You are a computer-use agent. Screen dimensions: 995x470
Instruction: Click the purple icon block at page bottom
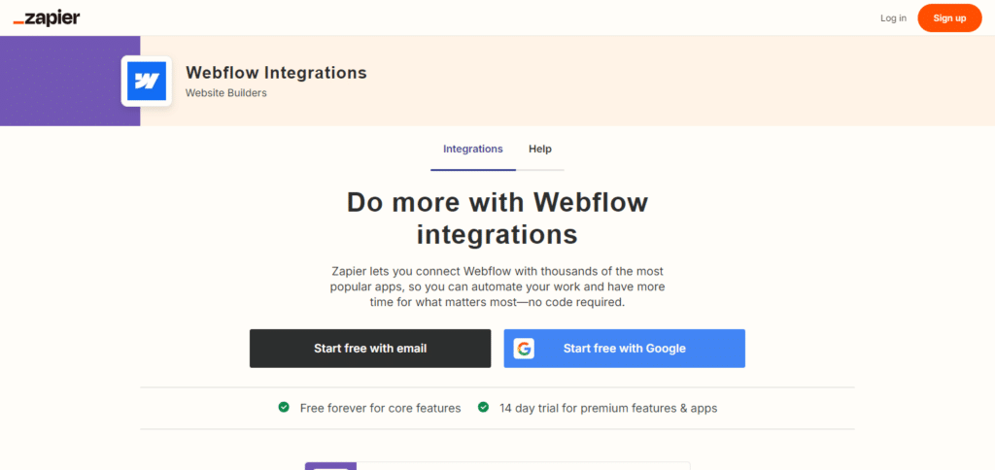tap(330, 466)
